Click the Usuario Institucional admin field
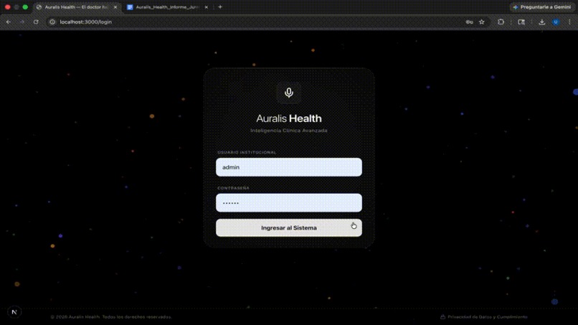The width and height of the screenshot is (578, 325). point(288,167)
